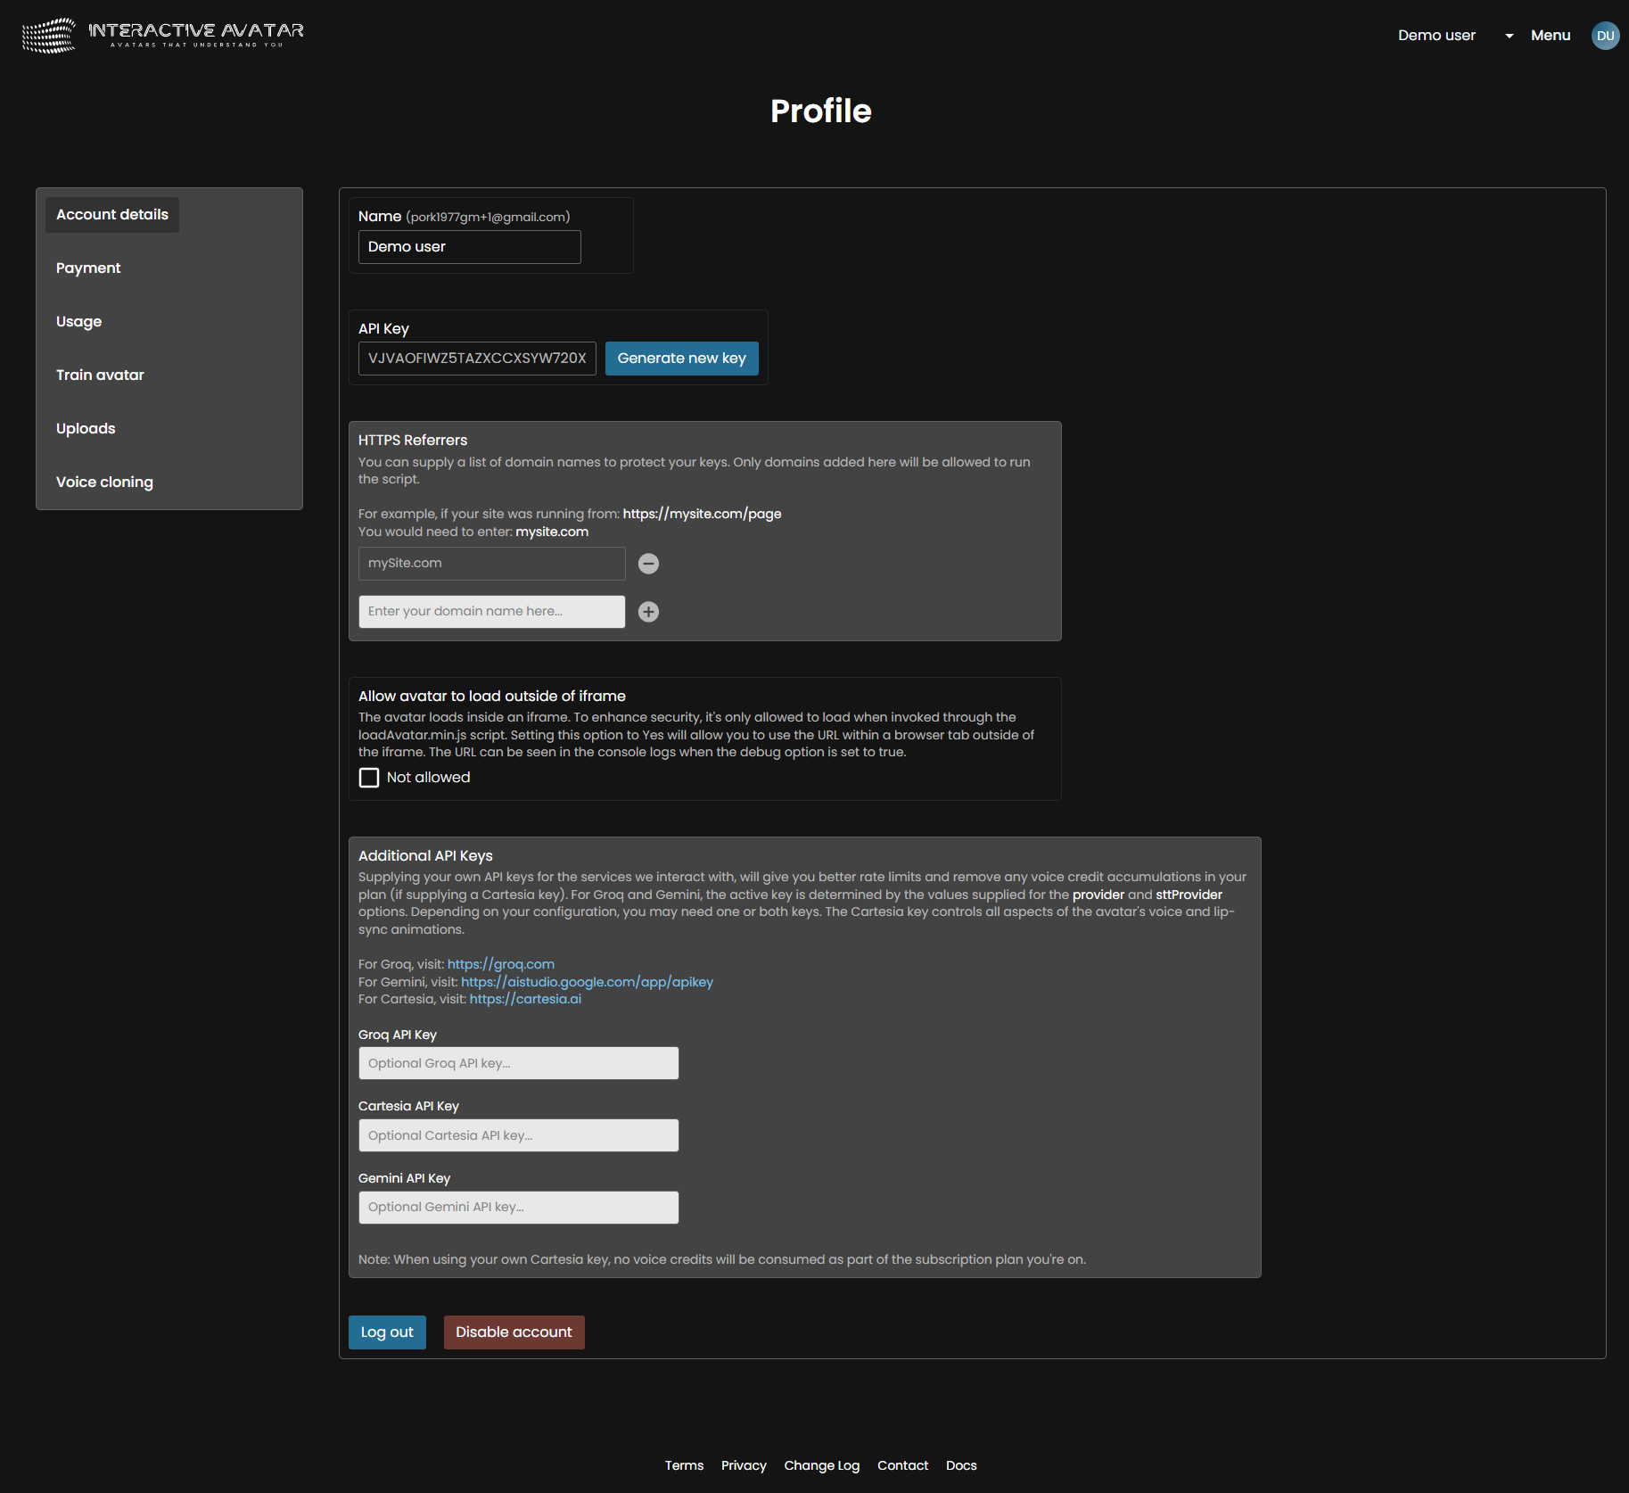Open the groq.com link
The width and height of the screenshot is (1629, 1493).
500,964
